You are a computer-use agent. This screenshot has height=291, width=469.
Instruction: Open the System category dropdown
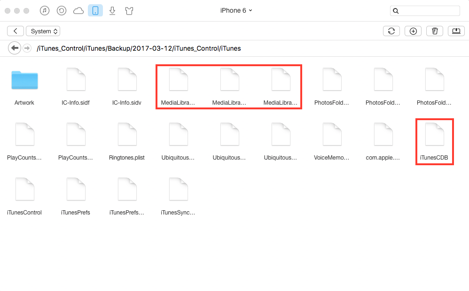[x=43, y=31]
